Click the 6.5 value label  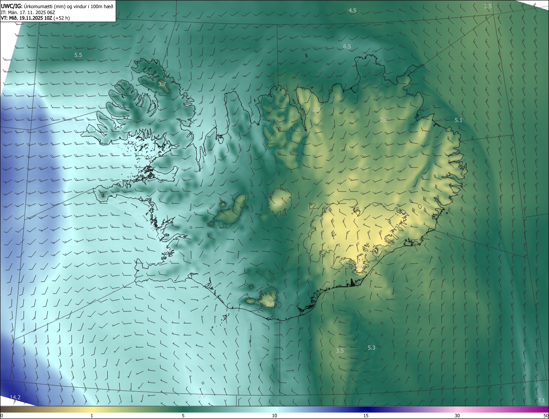tap(347, 46)
